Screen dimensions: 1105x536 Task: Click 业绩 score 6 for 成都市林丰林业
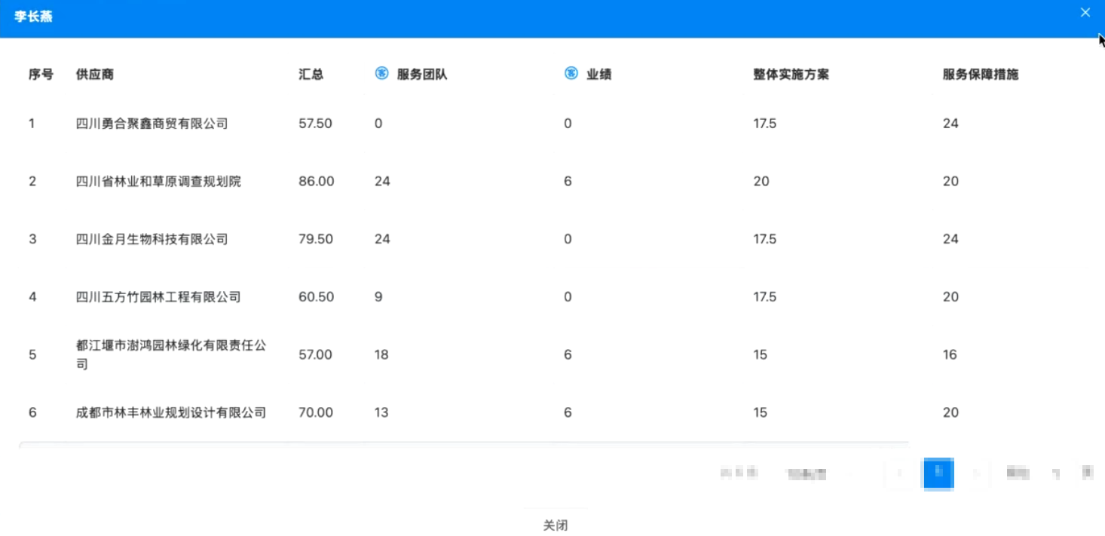568,412
